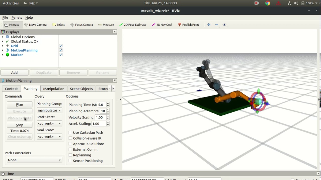The width and height of the screenshot is (321, 180).
Task: Pick the Measure tool
Action: [106, 25]
